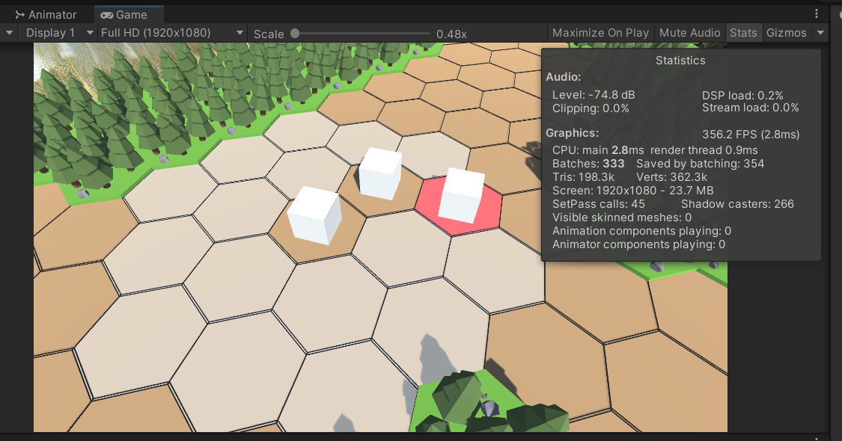The height and width of the screenshot is (441, 842).
Task: Click the 0.48x scale value
Action: point(451,34)
